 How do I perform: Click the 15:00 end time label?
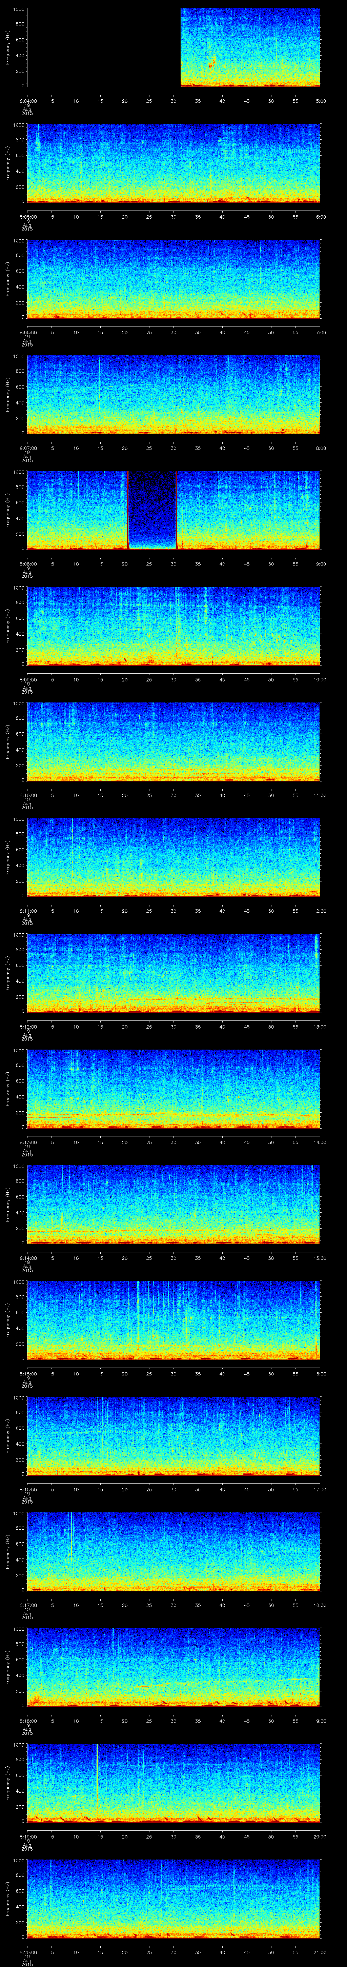[x=320, y=1258]
